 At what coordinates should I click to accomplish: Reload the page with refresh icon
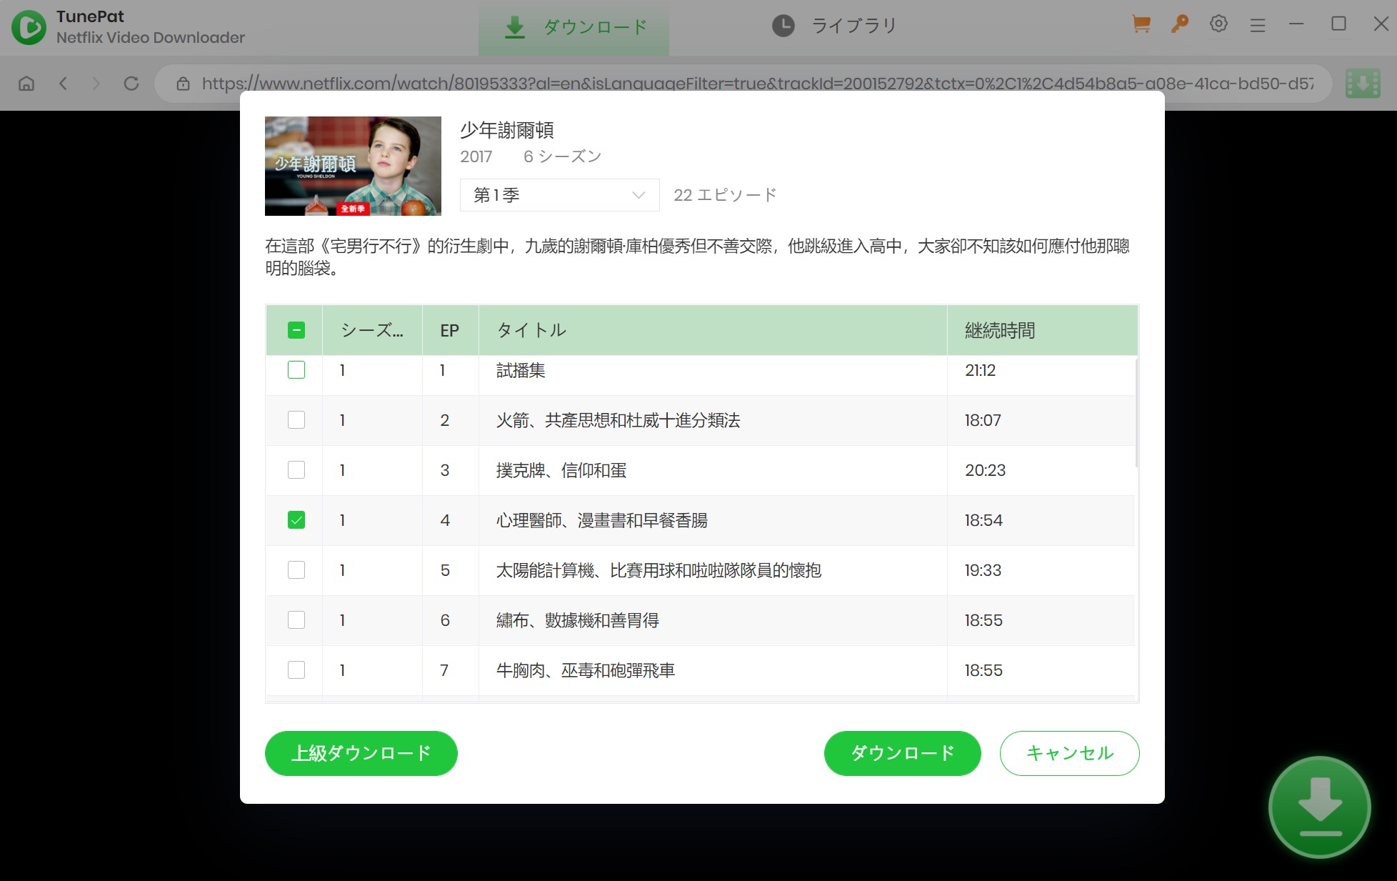pos(131,84)
